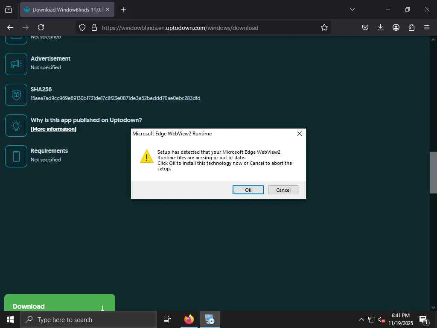Click the page vertical scrollbar thumb
Viewport: 437px width, 328px height.
pyautogui.click(x=433, y=173)
